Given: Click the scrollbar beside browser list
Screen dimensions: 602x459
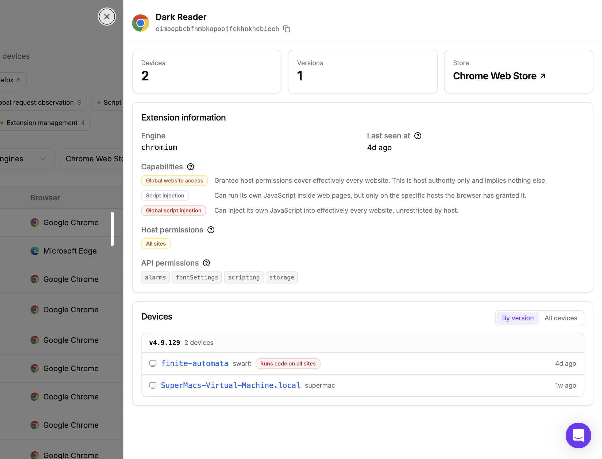Looking at the screenshot, I should click(112, 229).
